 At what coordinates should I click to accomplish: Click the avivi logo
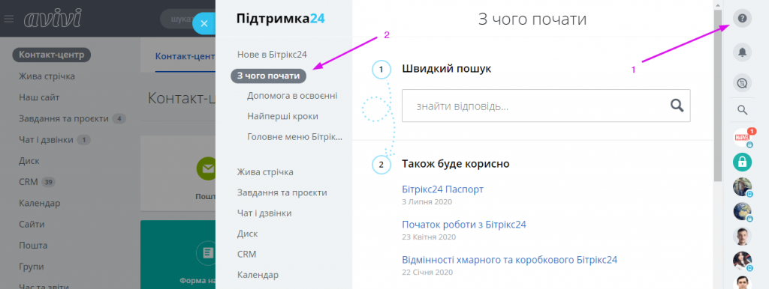pyautogui.click(x=53, y=19)
